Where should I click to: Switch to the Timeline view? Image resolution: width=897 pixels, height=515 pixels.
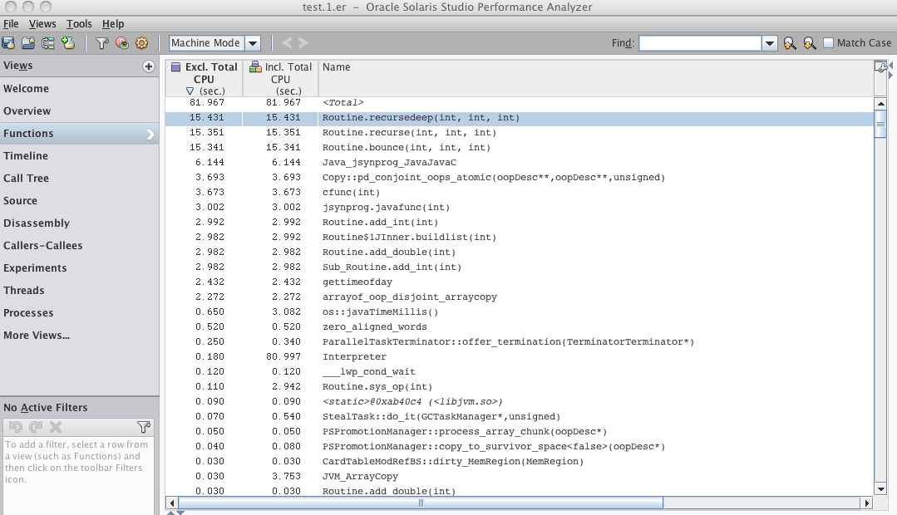[x=80, y=155]
